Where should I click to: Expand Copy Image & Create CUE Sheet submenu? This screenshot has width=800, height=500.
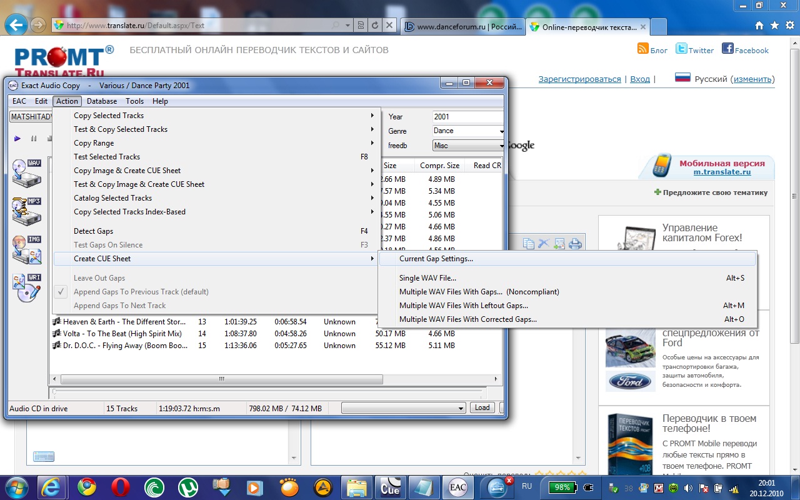click(x=216, y=171)
